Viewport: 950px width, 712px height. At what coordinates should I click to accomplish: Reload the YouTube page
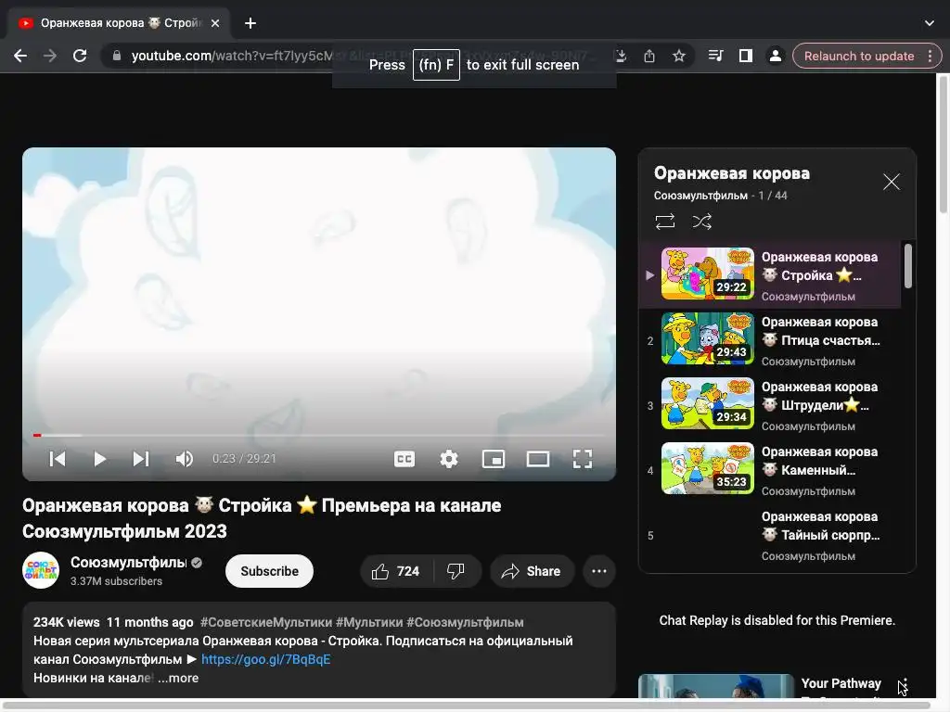pos(80,56)
